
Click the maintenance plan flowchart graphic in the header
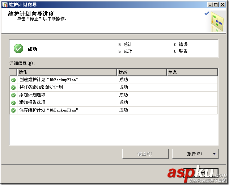(x=217, y=22)
